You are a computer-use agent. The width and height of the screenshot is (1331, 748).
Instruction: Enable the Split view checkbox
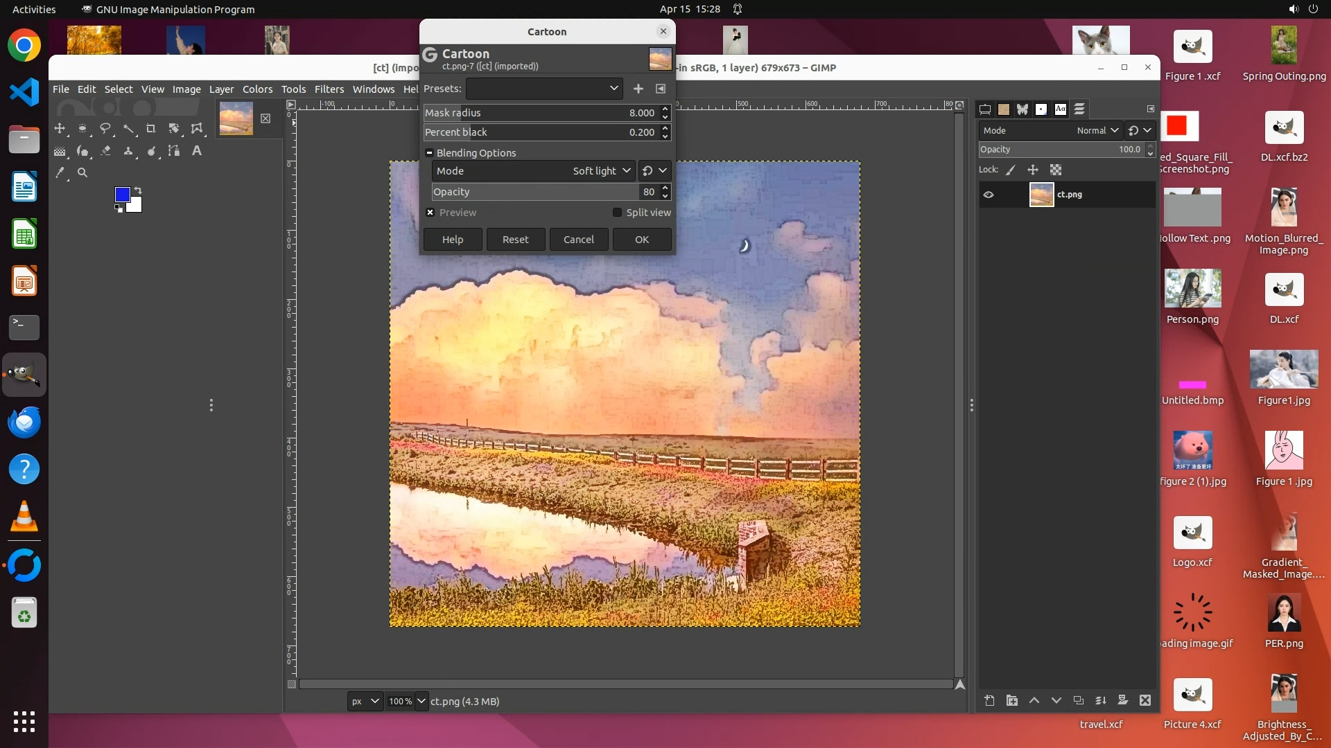[617, 213]
